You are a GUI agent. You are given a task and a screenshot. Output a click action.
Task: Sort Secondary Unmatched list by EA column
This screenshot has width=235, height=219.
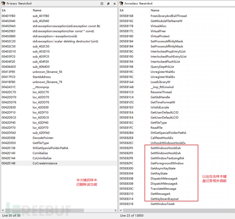[x=134, y=10]
